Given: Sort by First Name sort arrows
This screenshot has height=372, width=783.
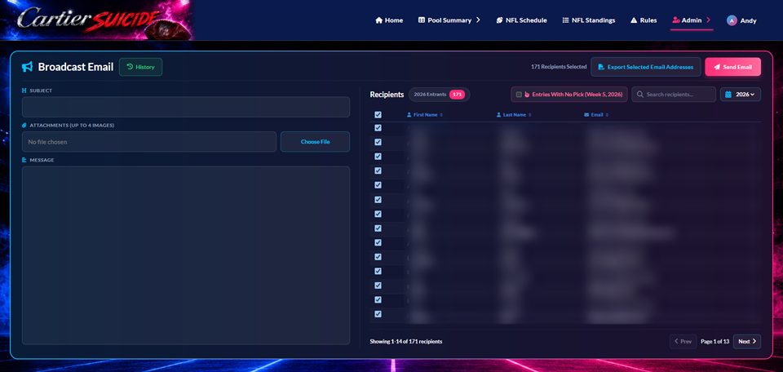Looking at the screenshot, I should click(441, 115).
